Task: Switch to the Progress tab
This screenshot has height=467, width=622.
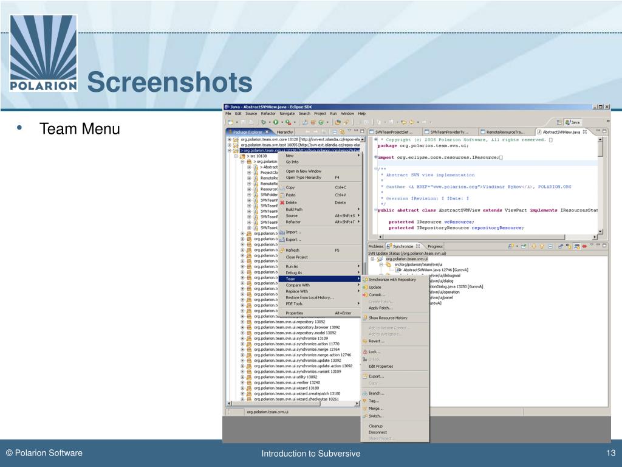Action: pyautogui.click(x=435, y=246)
